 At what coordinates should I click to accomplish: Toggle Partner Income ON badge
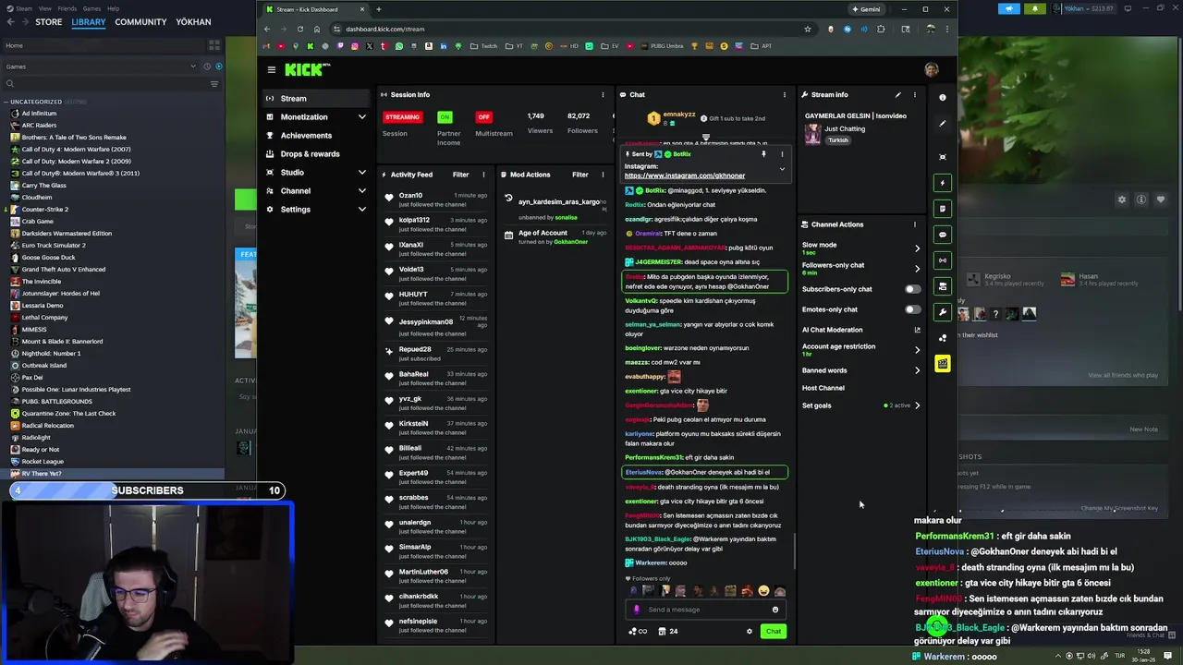pos(445,117)
